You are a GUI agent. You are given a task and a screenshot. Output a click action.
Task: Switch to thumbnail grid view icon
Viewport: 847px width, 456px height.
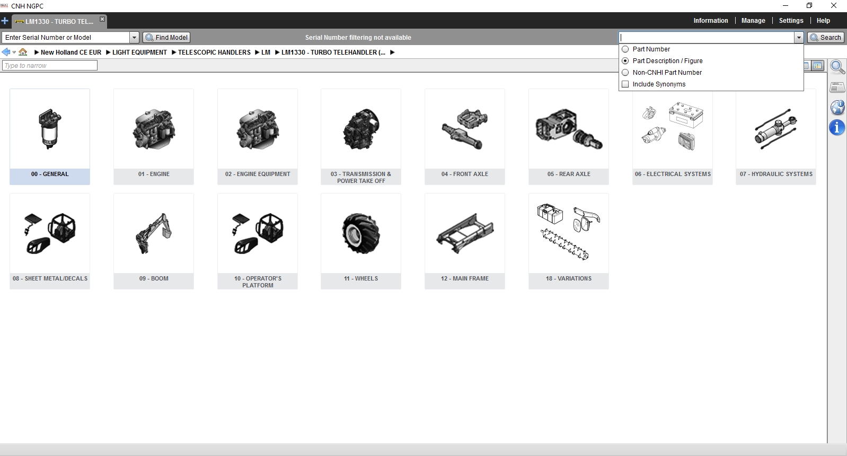818,66
